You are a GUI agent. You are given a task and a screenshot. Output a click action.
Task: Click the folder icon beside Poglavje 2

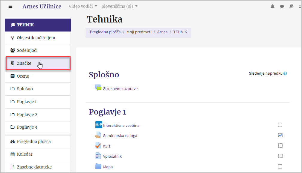(13, 115)
